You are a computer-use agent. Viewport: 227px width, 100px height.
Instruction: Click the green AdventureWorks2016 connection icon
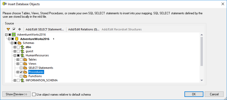pos(14,35)
